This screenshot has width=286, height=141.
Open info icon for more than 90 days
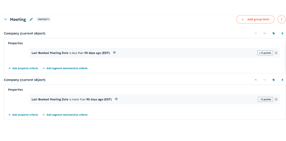116,99
